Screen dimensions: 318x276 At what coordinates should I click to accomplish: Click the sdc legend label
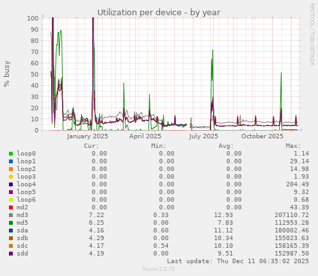click(22, 246)
